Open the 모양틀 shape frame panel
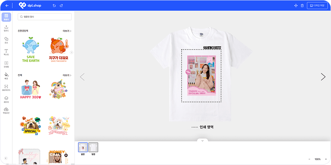331x165 pixels. 6,64
